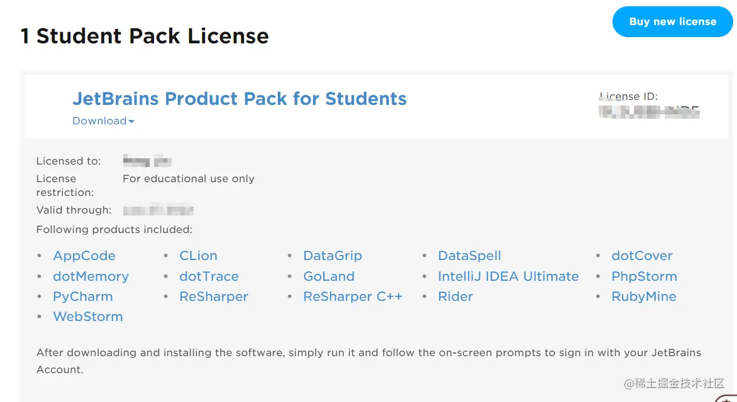This screenshot has height=402, width=737.
Task: Open the dotTrace product link
Action: click(209, 276)
